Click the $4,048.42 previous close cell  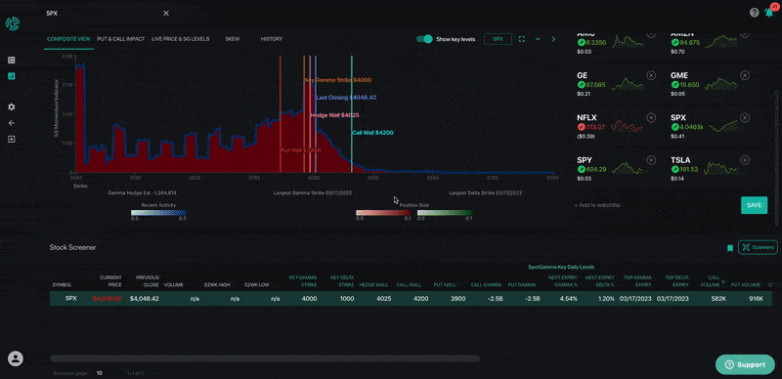pyautogui.click(x=144, y=299)
